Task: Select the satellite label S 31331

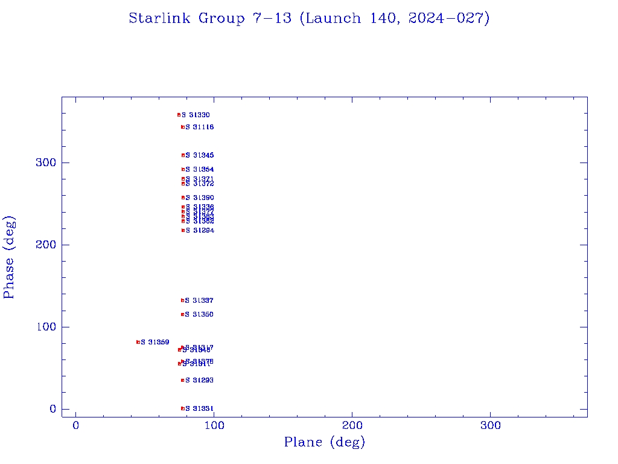Action: (199, 409)
